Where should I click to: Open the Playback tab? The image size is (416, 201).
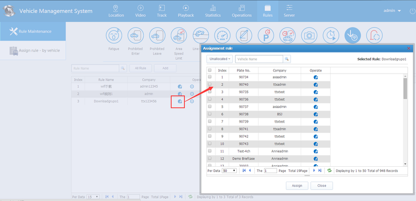click(x=186, y=11)
